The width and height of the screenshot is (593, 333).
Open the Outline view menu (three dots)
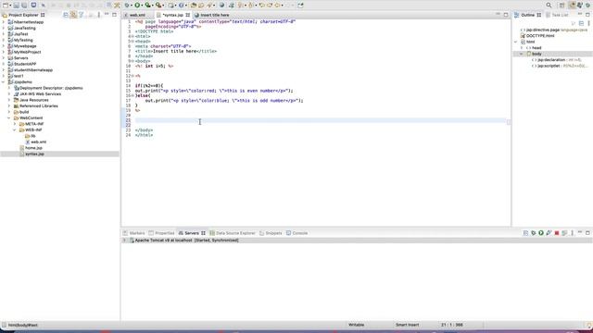click(589, 23)
